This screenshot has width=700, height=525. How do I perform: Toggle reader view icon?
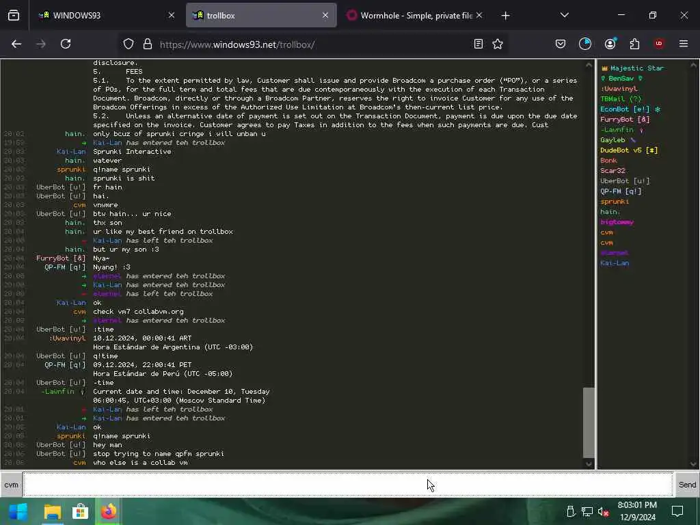tap(478, 44)
